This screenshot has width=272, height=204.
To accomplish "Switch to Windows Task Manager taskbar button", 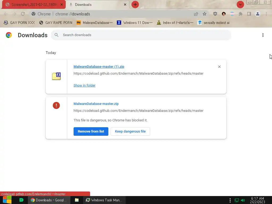I will coord(104,200).
